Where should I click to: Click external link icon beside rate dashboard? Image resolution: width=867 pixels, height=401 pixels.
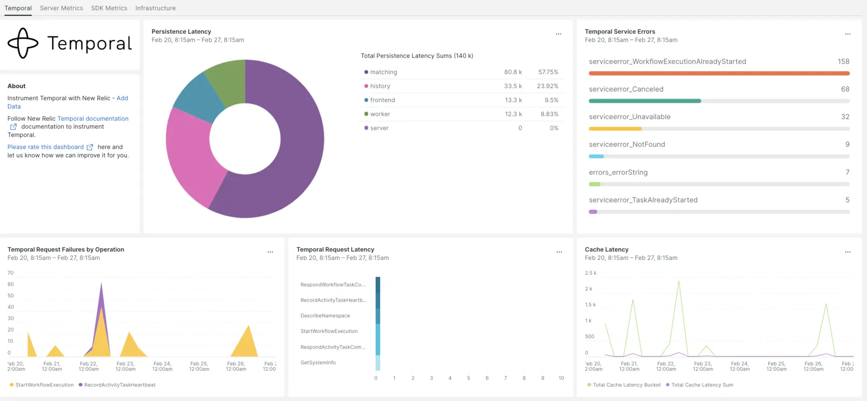[x=90, y=147]
